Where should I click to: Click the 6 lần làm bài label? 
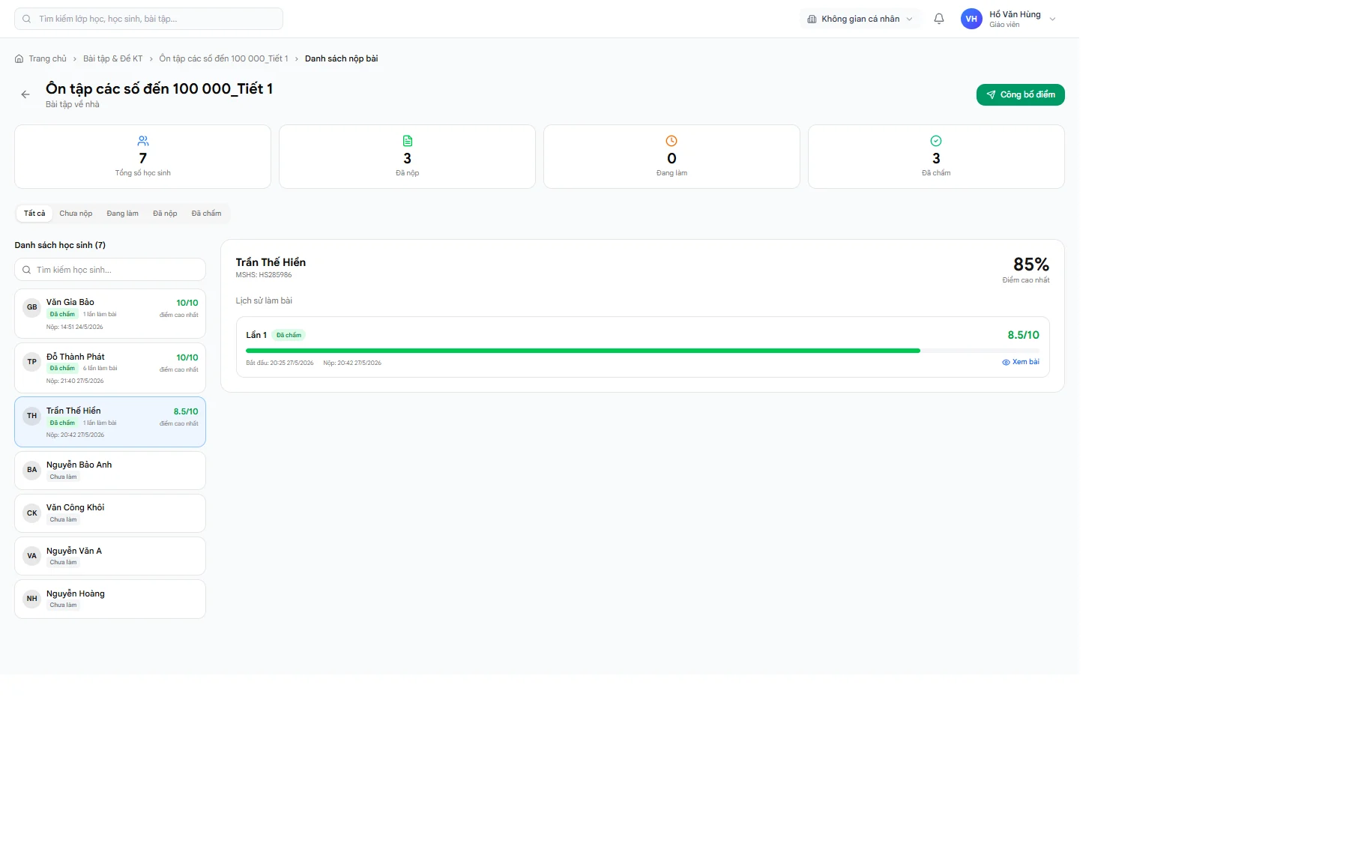pyautogui.click(x=100, y=368)
